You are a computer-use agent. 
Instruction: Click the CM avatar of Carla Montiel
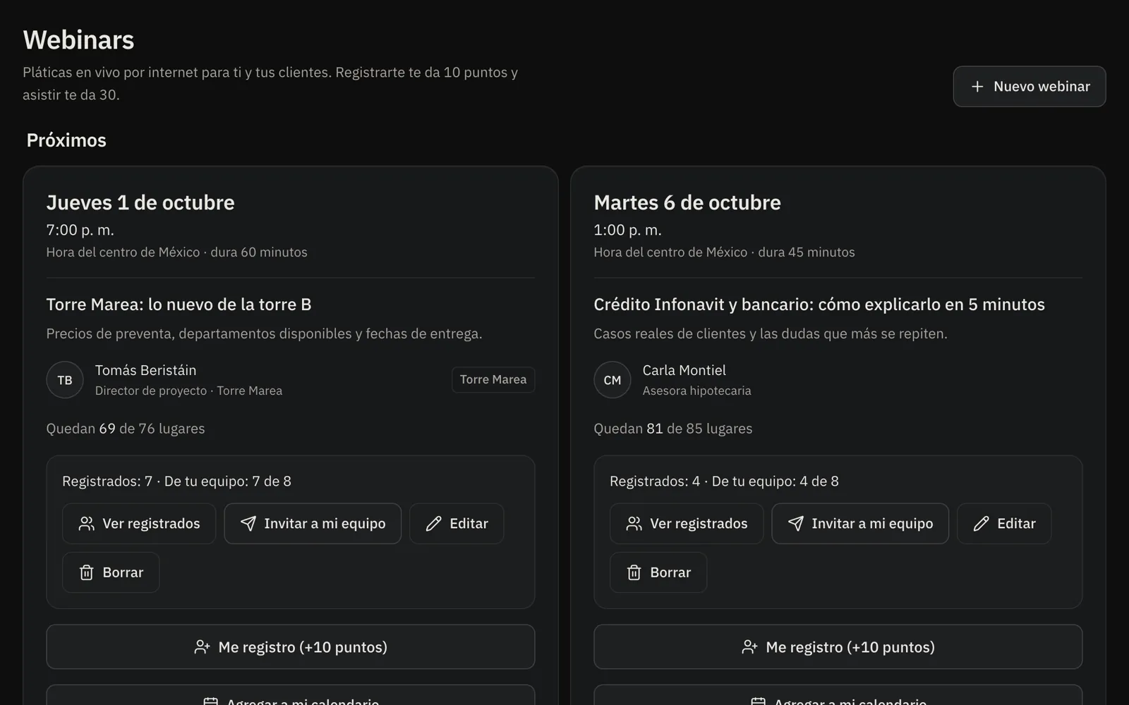point(612,380)
